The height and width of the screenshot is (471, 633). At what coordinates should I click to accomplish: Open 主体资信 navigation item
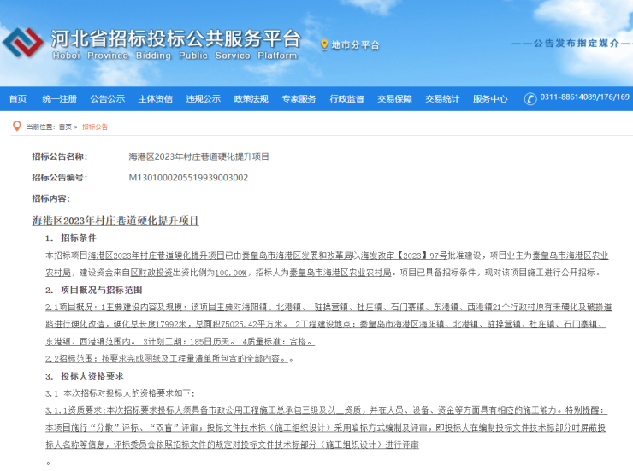pos(155,98)
